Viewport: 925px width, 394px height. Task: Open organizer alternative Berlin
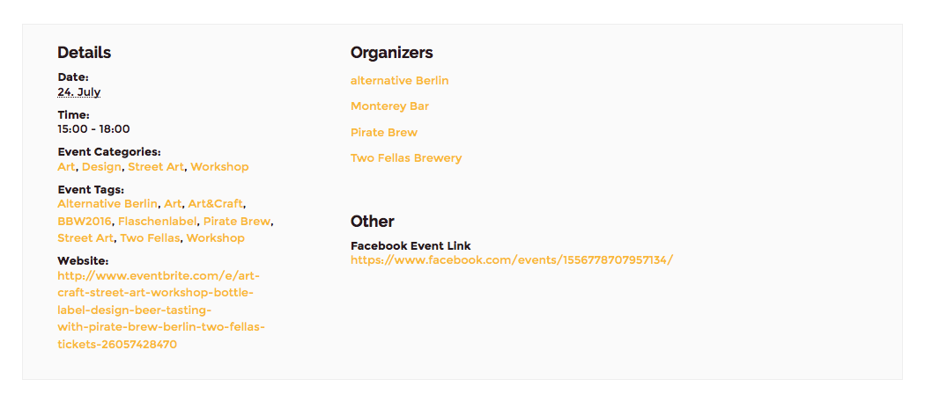399,81
